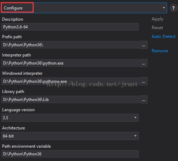Click the 'Architecture' label
Screen dimensions: 178x161
point(14,128)
